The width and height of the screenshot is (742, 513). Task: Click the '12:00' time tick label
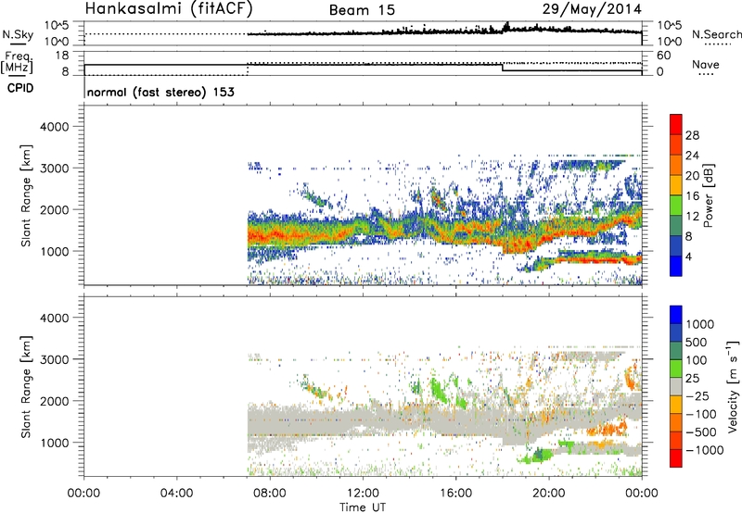[363, 494]
